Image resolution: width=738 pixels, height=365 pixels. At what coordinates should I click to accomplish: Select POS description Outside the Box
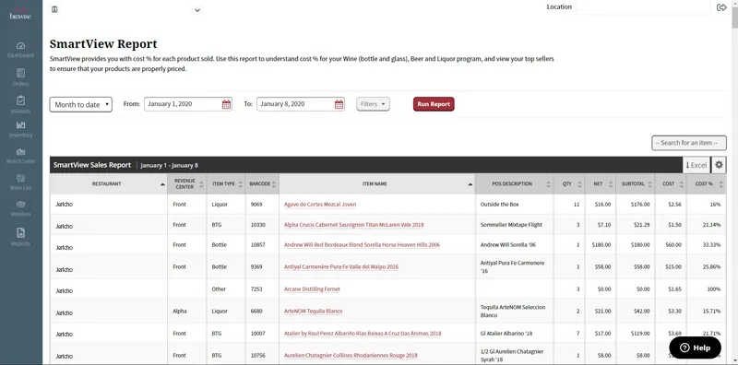point(499,205)
